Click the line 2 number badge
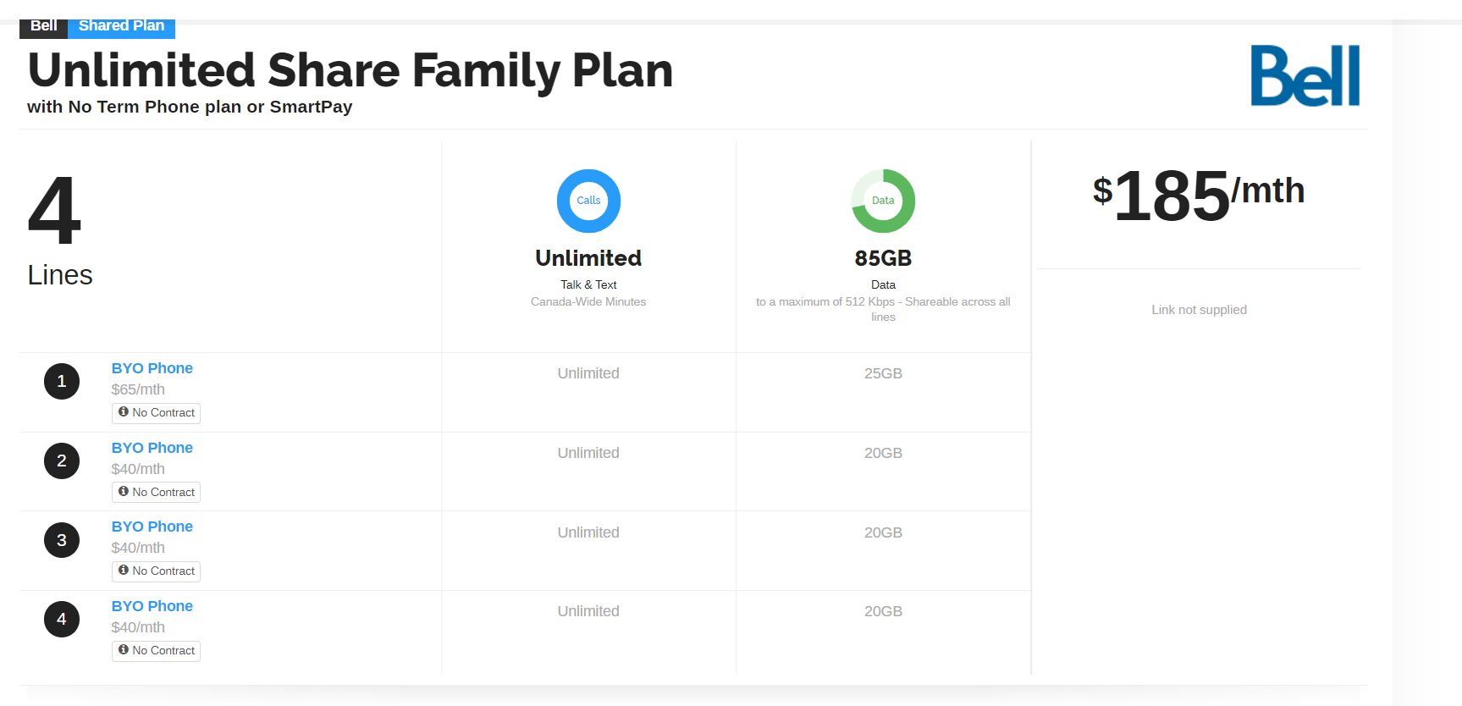This screenshot has height=706, width=1462. (x=62, y=461)
